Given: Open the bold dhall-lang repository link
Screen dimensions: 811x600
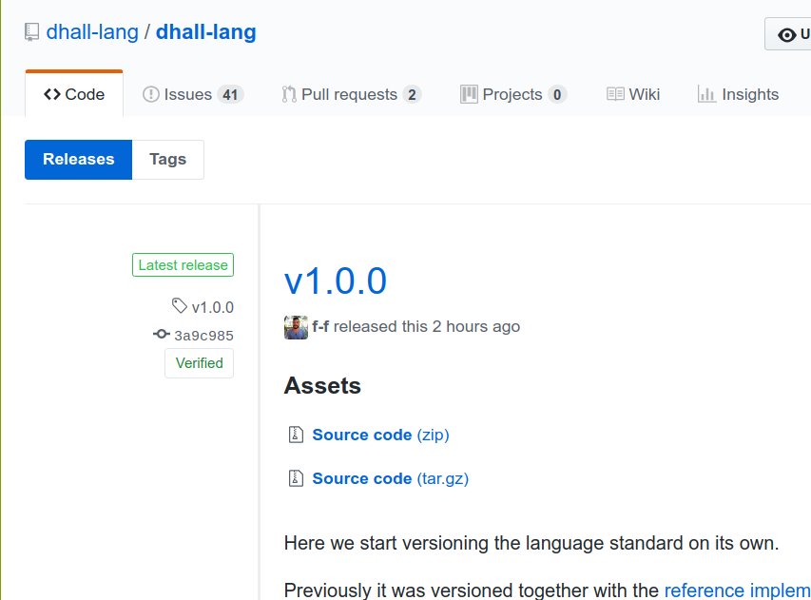Looking at the screenshot, I should point(206,32).
